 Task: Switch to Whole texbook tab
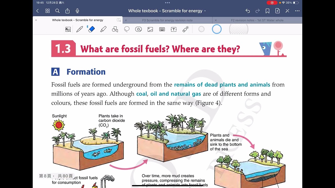(x=77, y=20)
